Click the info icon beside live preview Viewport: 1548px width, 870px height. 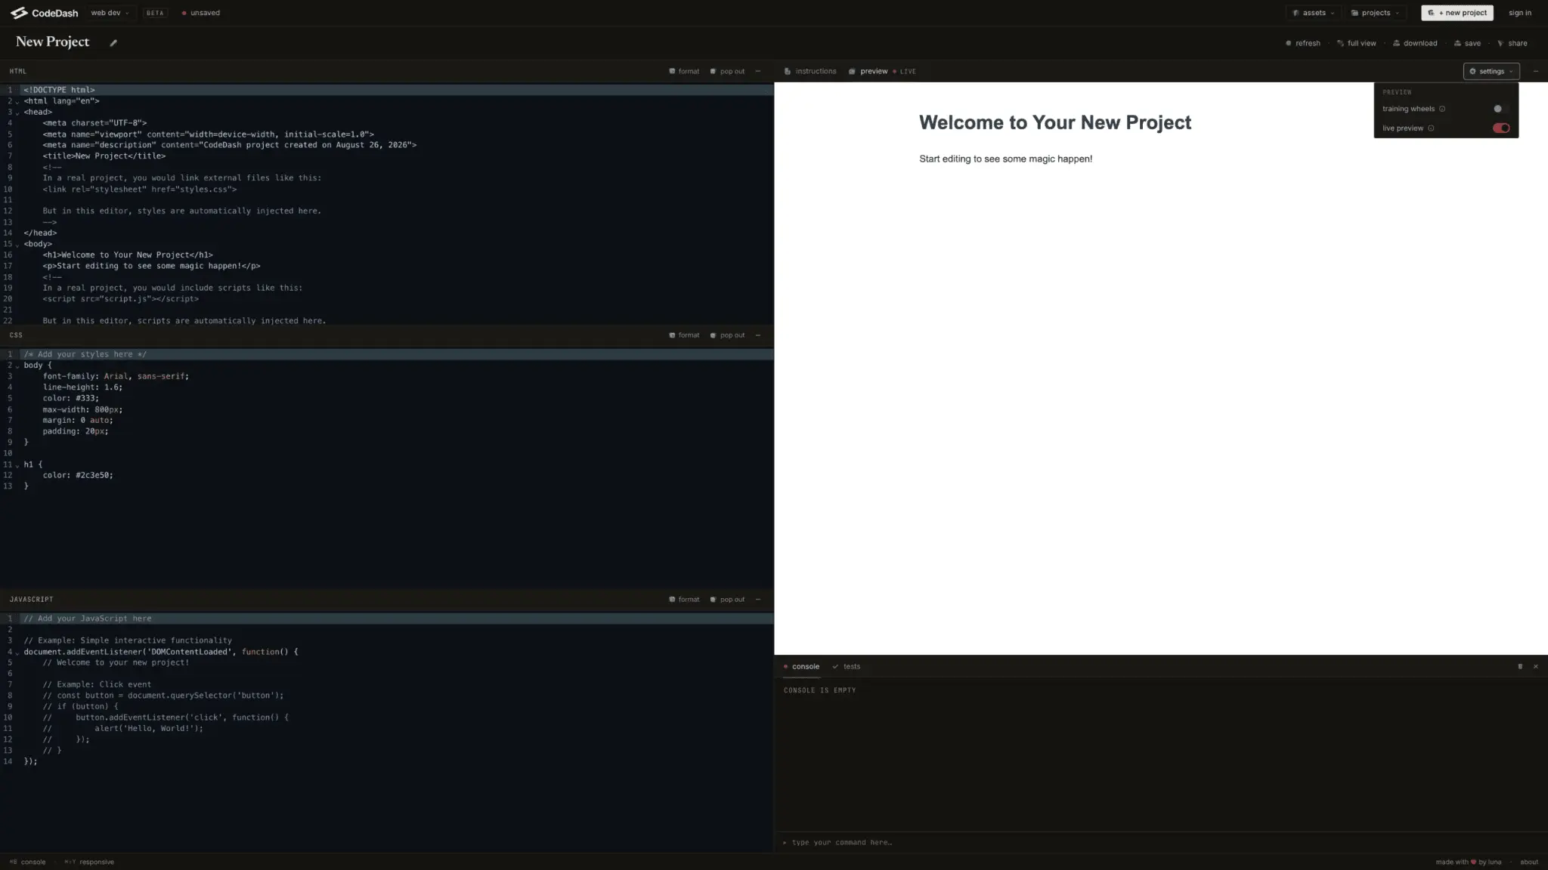(x=1431, y=128)
